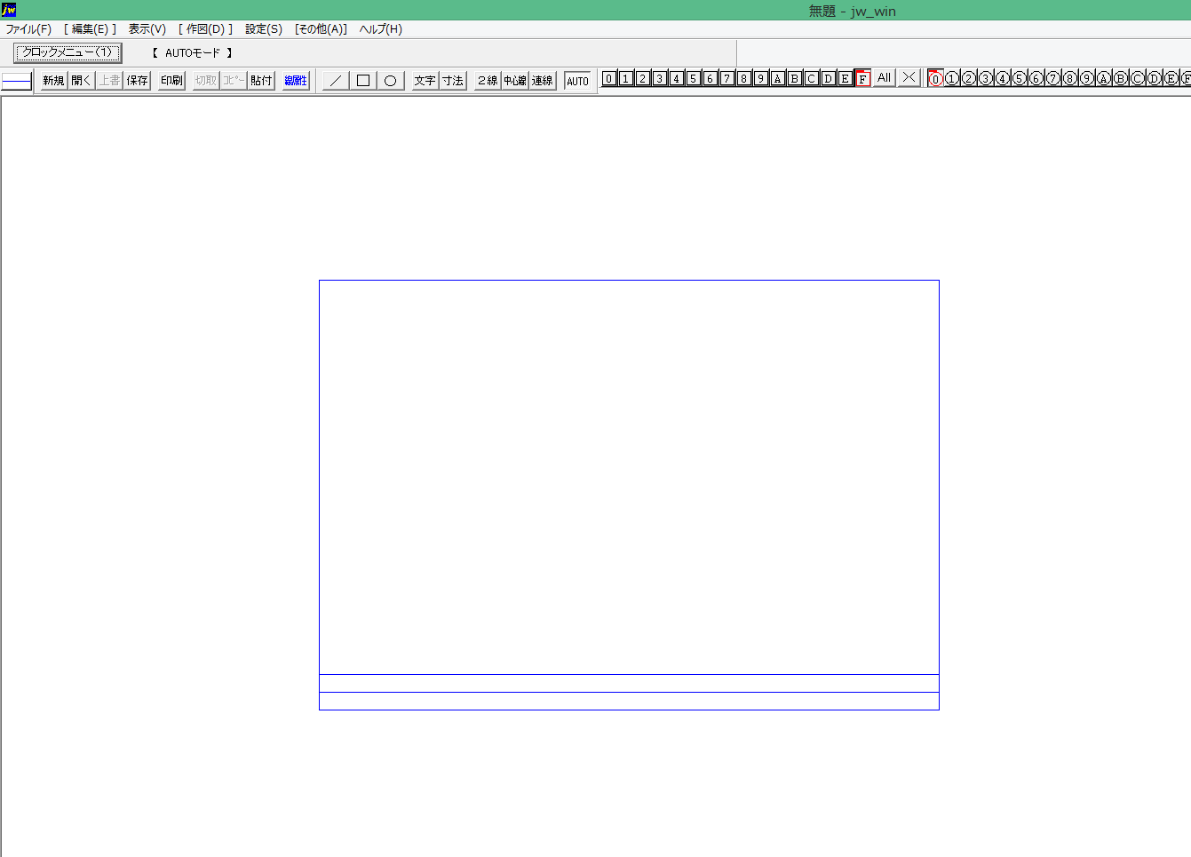1191x857 pixels.
Task: Toggle square layer group 5
Action: 694,78
